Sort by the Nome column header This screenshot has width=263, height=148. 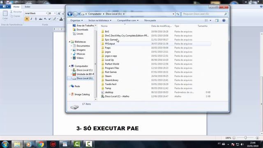coord(104,26)
